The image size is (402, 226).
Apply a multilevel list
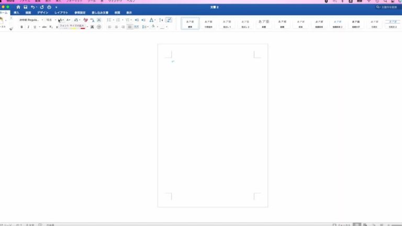coord(127,20)
